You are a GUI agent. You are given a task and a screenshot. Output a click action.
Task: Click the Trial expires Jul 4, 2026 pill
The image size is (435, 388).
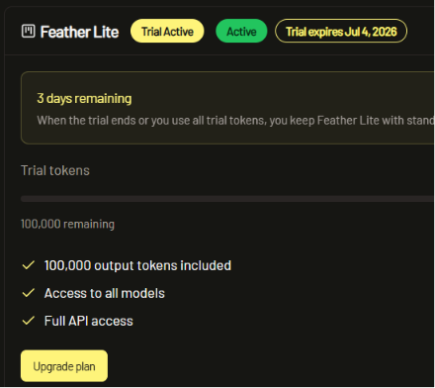click(x=341, y=31)
